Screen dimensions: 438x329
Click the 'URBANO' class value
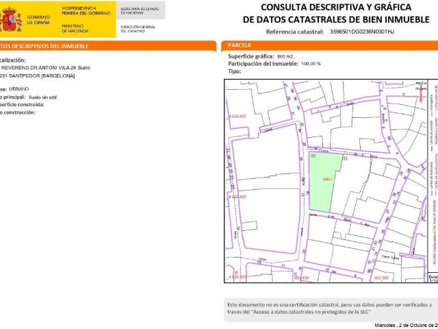[x=18, y=89]
